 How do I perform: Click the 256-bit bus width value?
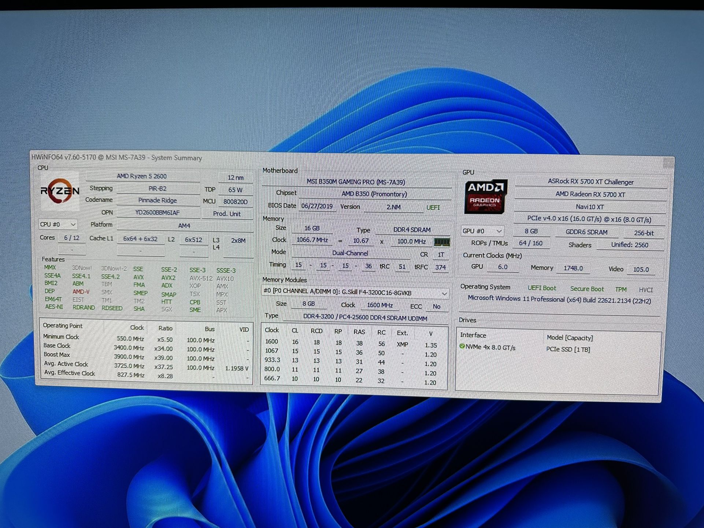[x=644, y=233]
